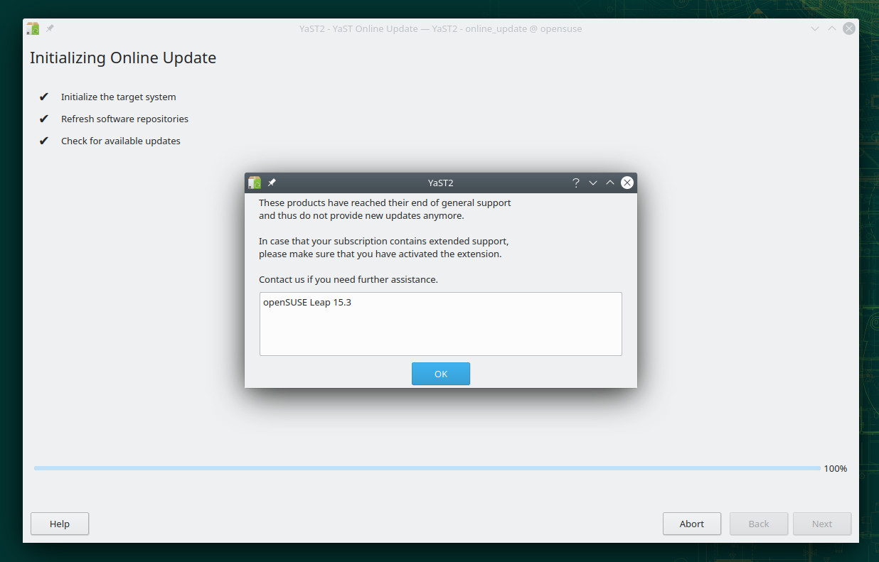
Task: Click the Initializing Online Update heading
Action: coord(123,58)
